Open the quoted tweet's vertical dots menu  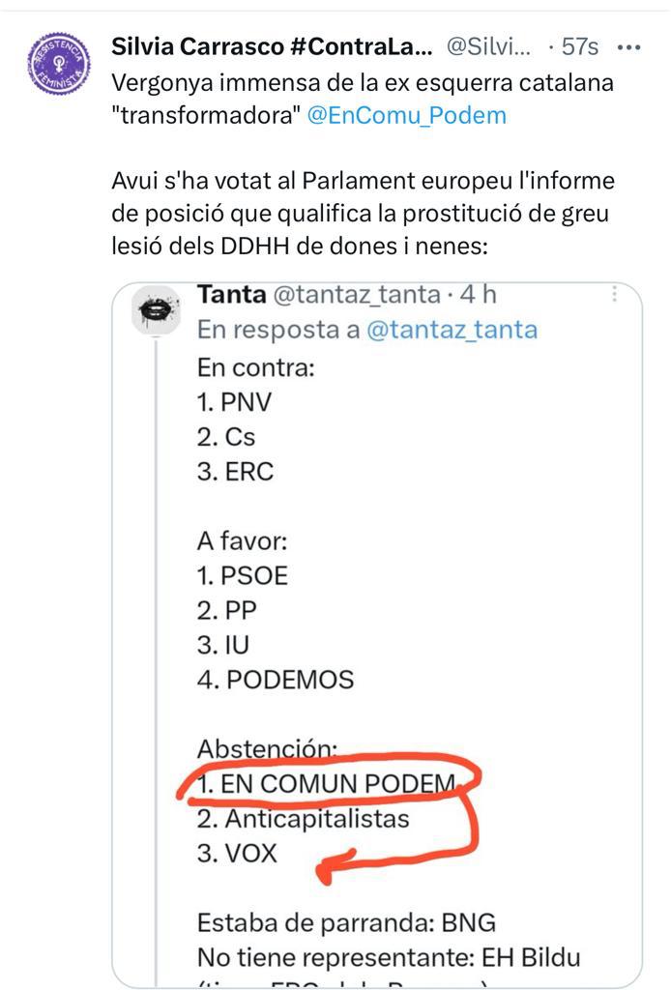click(616, 296)
